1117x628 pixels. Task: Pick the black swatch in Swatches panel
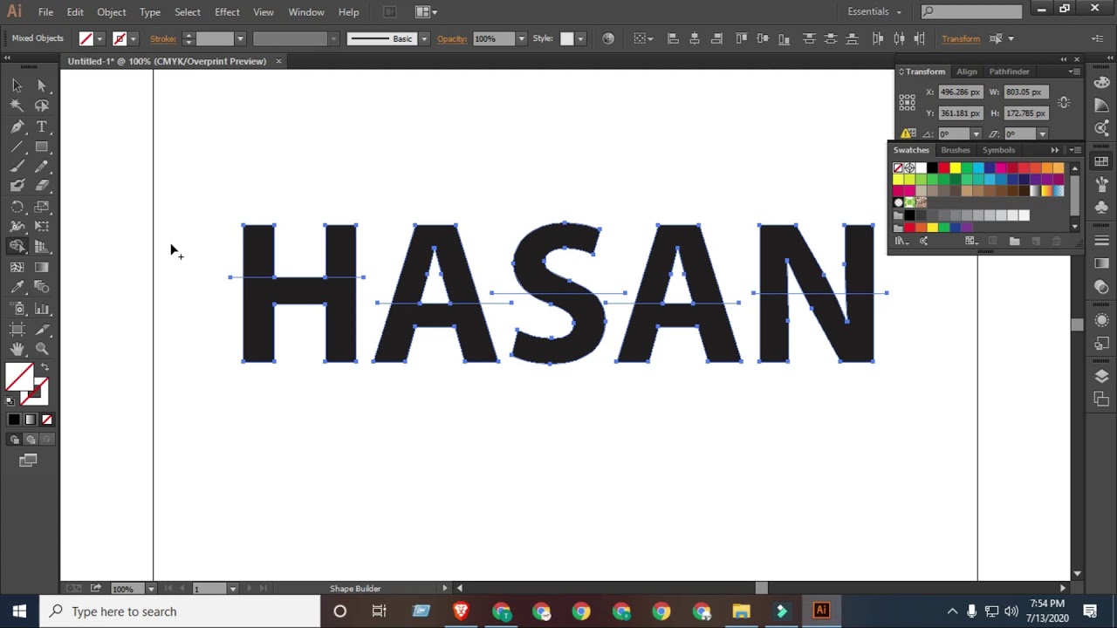click(933, 168)
